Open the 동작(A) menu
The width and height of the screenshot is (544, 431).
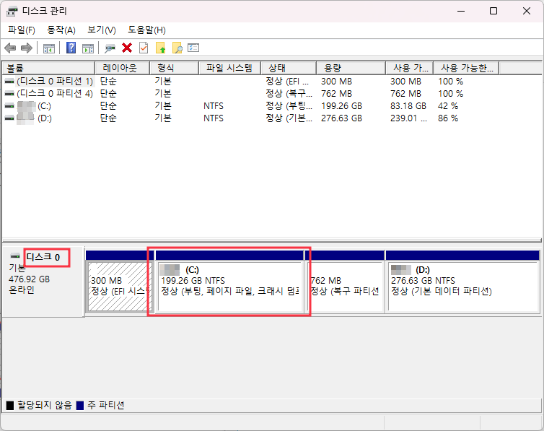61,30
